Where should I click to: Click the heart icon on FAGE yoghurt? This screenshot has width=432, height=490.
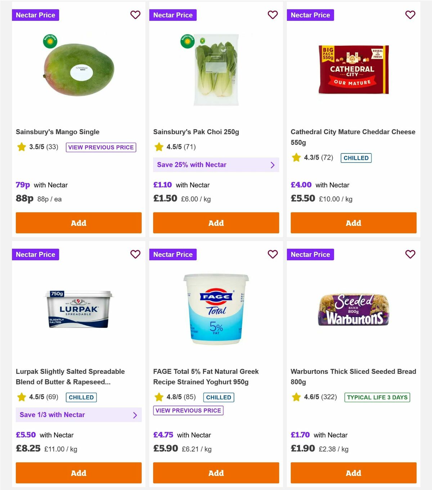point(273,254)
